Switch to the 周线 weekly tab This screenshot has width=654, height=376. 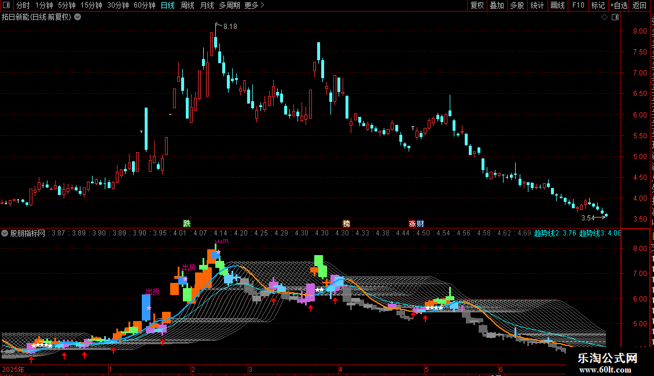[188, 5]
